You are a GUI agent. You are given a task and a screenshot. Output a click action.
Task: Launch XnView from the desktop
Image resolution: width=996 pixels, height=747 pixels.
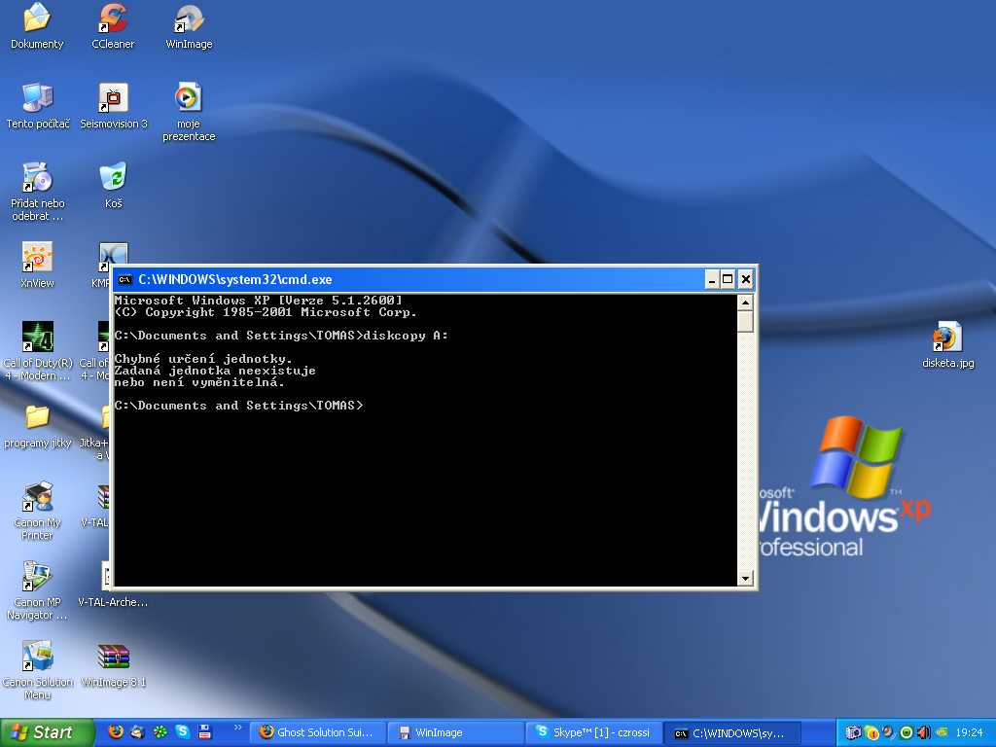point(37,258)
